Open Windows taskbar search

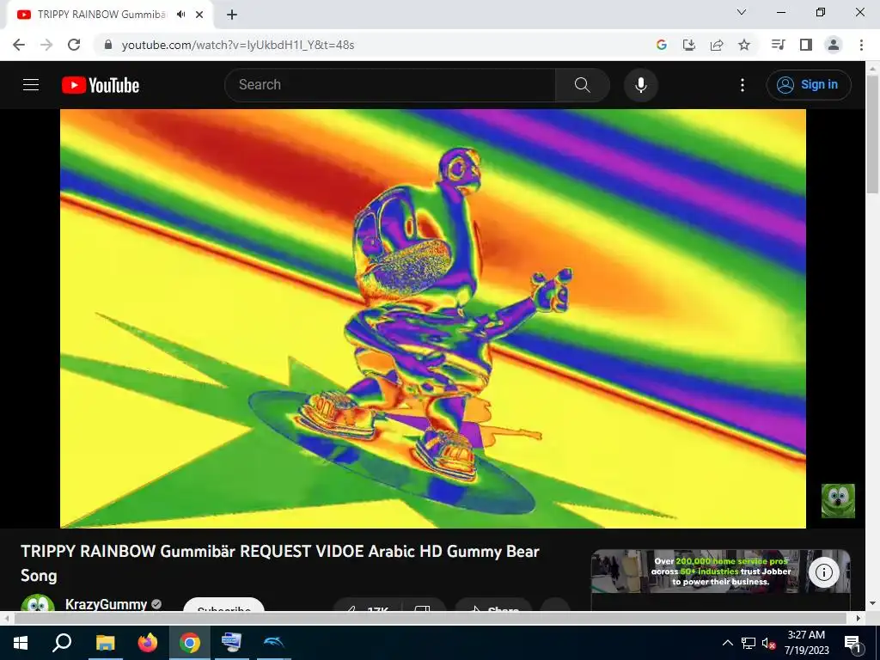[62, 643]
